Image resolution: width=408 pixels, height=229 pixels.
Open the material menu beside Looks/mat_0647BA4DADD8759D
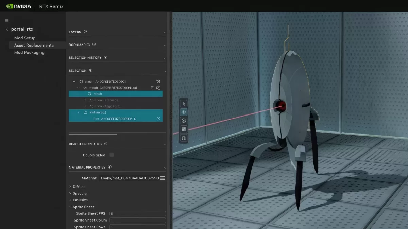pyautogui.click(x=162, y=178)
